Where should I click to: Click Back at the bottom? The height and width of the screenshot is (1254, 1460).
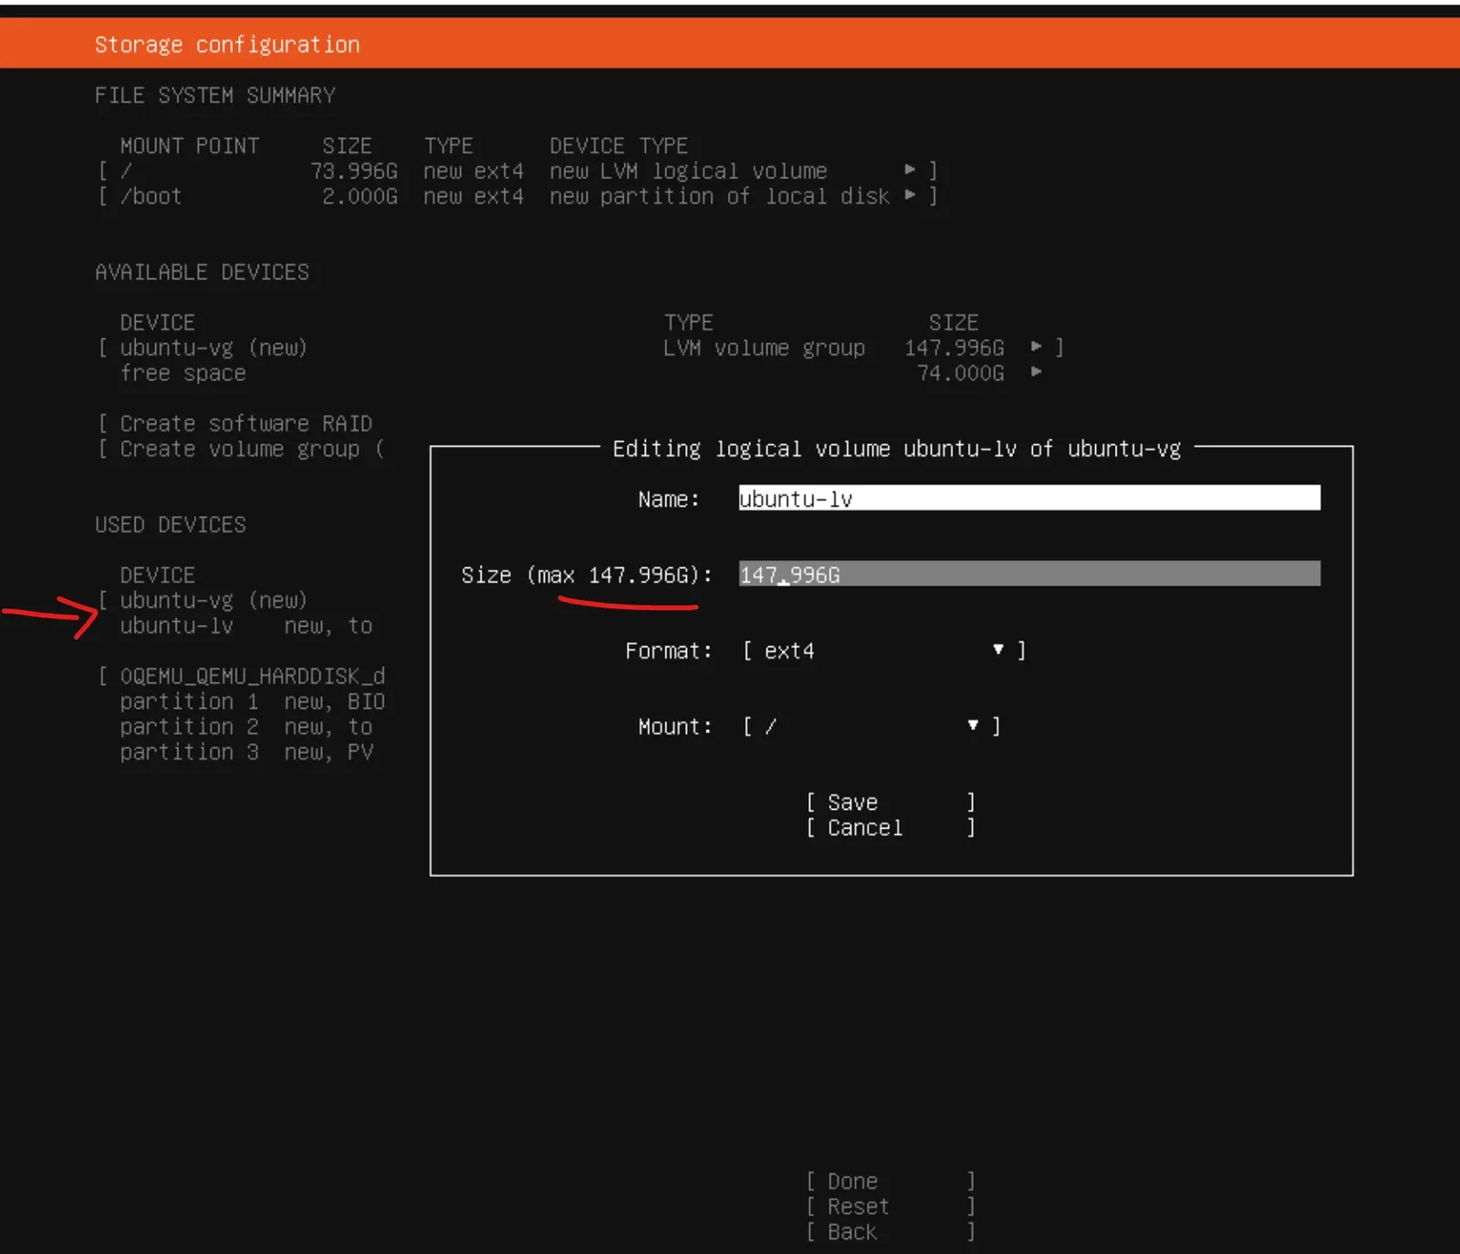tap(891, 1232)
